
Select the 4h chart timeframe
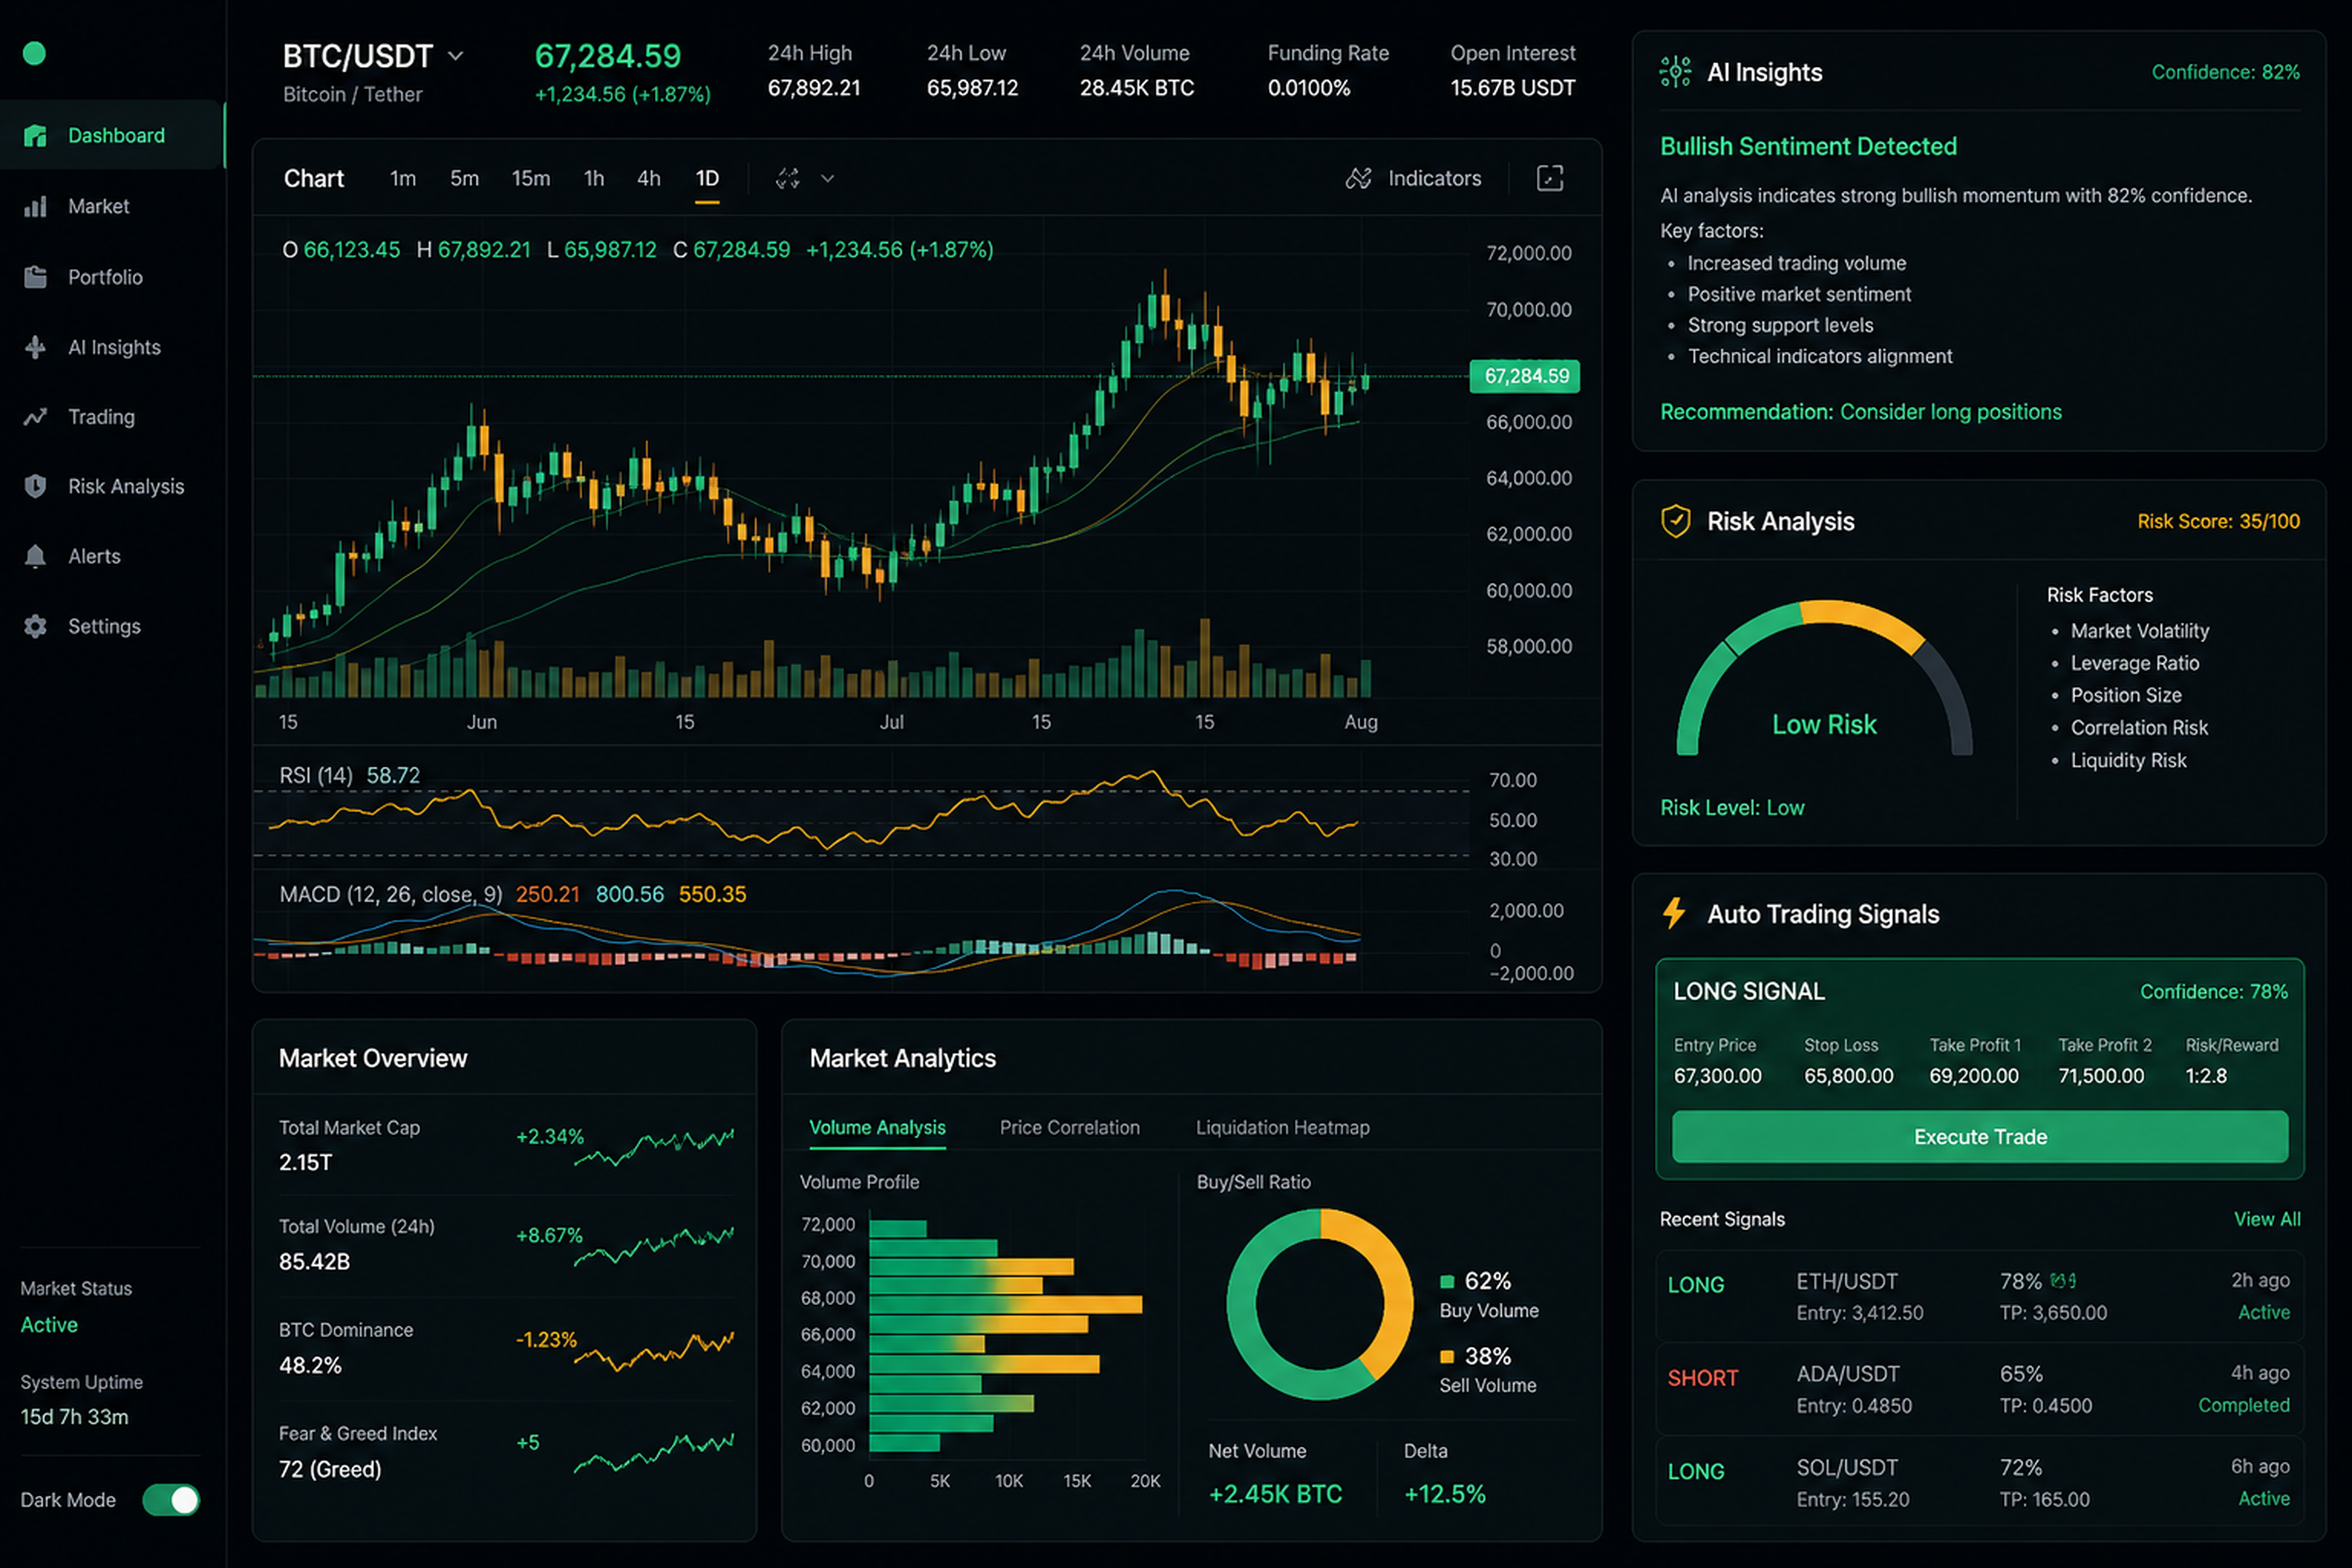(x=649, y=178)
